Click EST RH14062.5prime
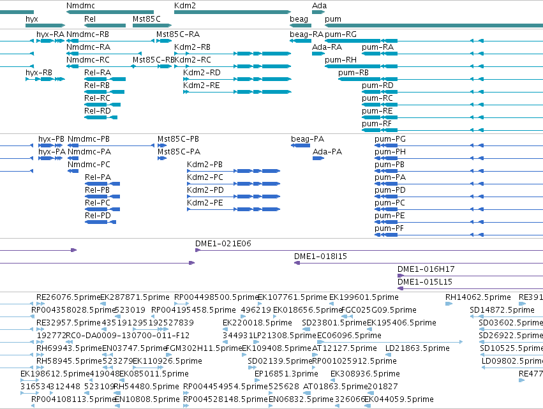This screenshot has width=543, height=409. point(449,304)
